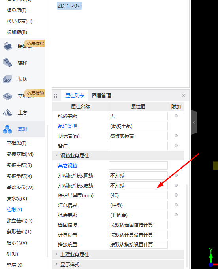Click the 装配式 module icon
Image resolution: width=218 pixels, height=269 pixels.
point(8,46)
